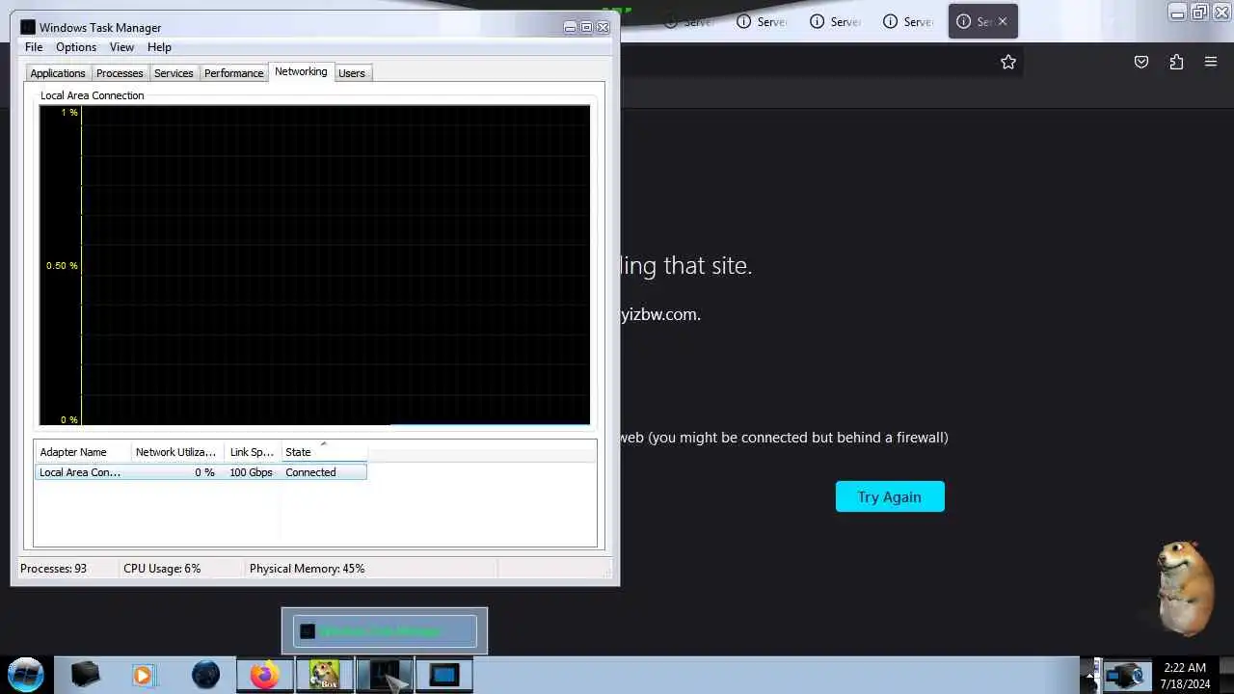Viewport: 1234px width, 694px height.
Task: Open the File menu in Task Manager
Action: click(x=34, y=47)
